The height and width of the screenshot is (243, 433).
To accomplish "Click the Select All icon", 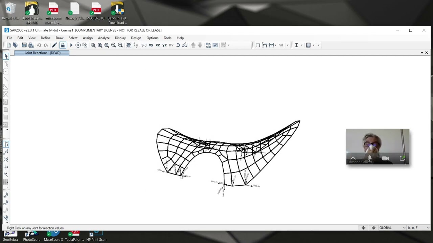I will (6, 195).
